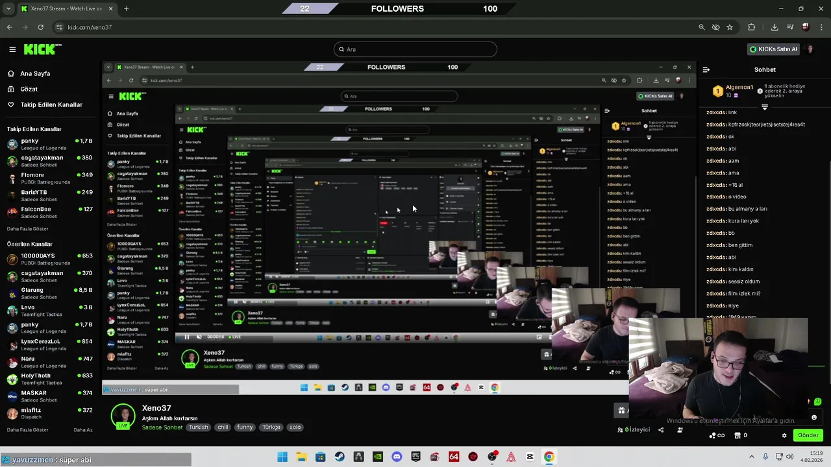Open Chrome extensions puzzle icon
The height and width of the screenshot is (467, 831).
(752, 27)
